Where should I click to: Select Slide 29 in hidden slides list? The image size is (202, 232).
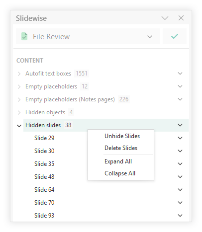[x=44, y=138]
